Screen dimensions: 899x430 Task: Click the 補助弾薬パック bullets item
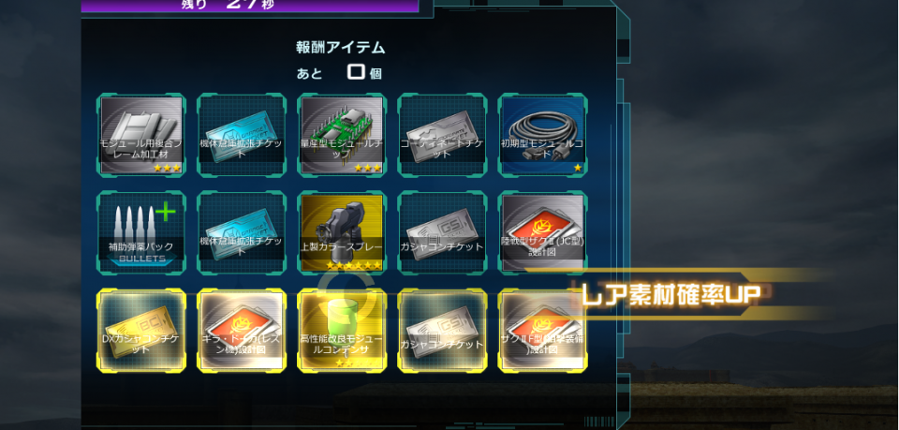point(141,232)
